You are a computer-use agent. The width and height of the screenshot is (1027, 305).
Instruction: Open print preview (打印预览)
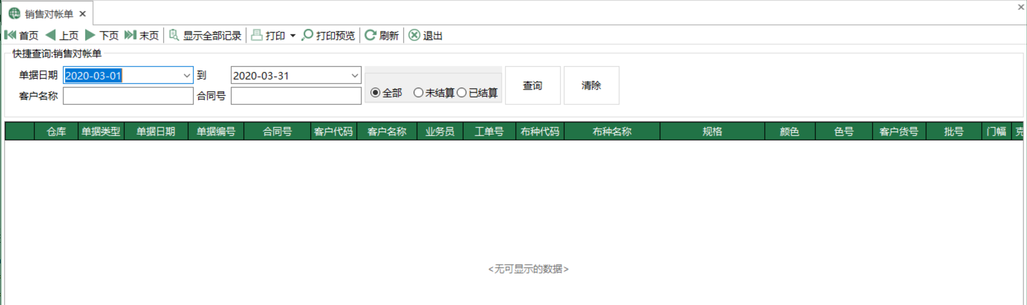coord(328,35)
